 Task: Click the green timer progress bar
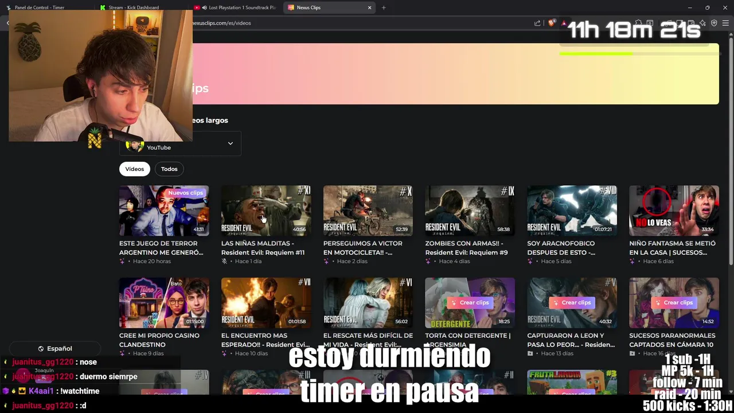[x=596, y=53]
